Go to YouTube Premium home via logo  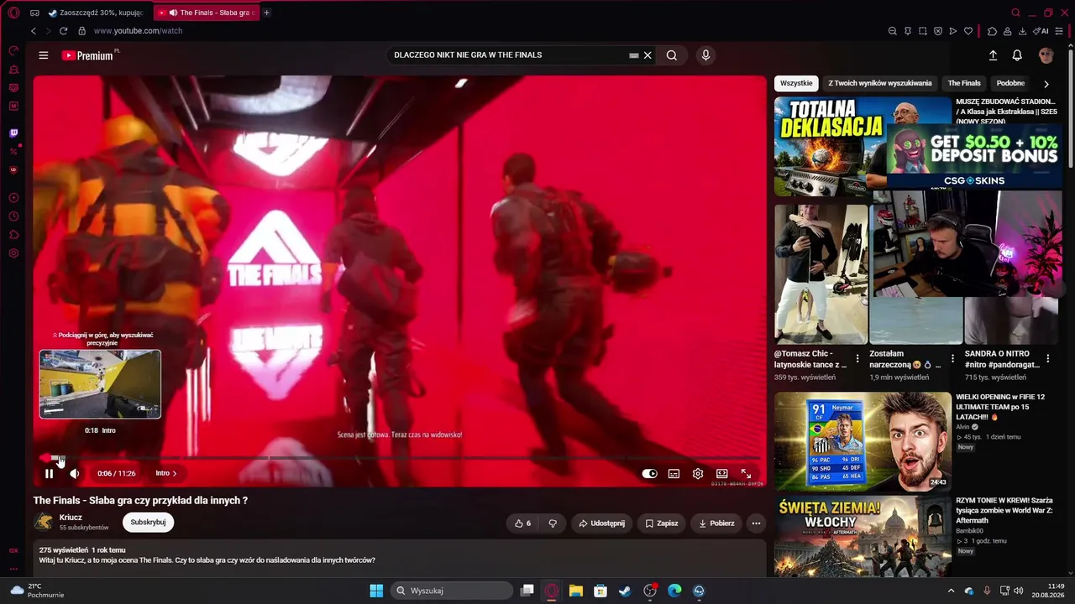88,55
